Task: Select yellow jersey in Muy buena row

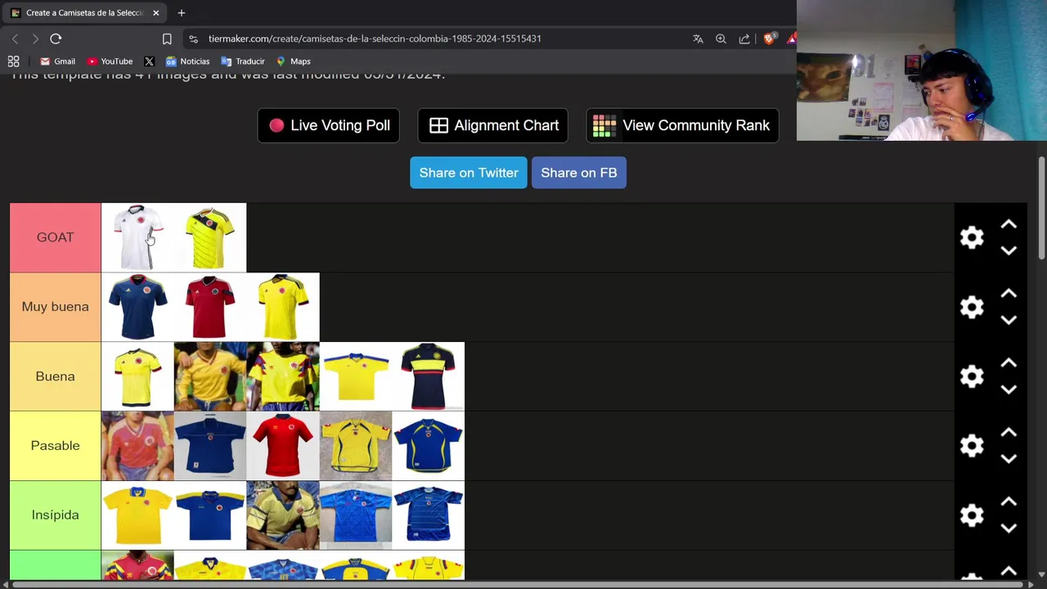Action: (283, 307)
